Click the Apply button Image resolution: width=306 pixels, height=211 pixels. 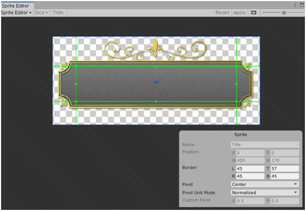tap(240, 13)
